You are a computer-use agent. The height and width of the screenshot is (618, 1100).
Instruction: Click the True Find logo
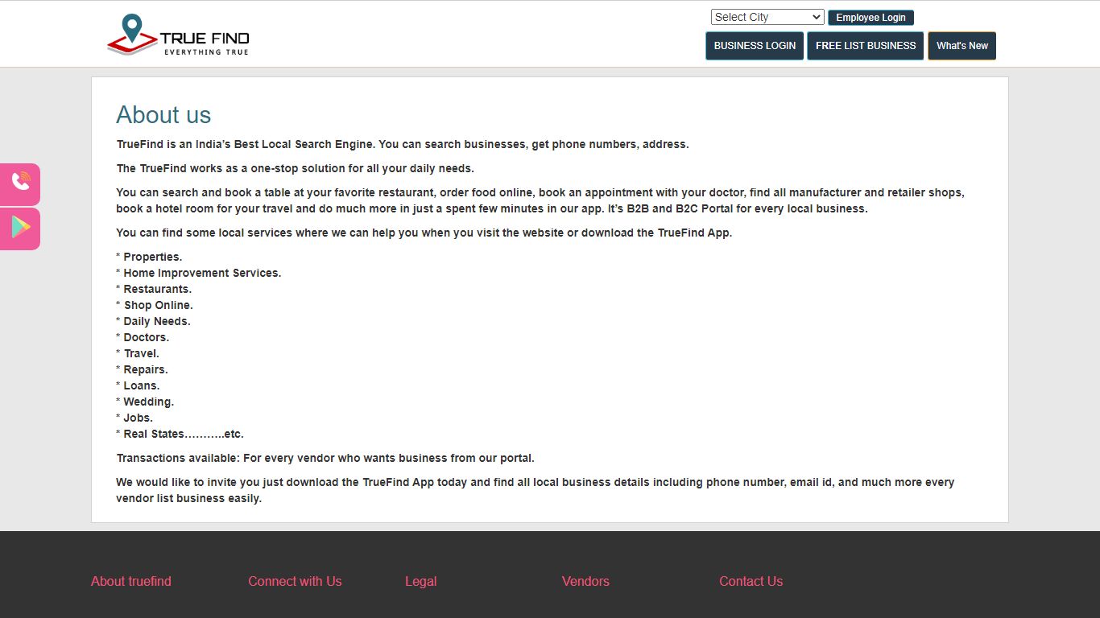(178, 35)
